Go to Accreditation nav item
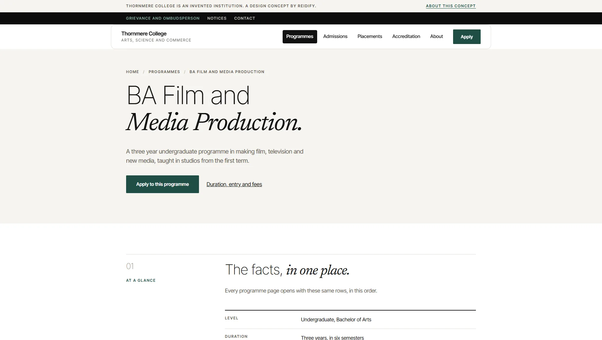 tap(406, 36)
